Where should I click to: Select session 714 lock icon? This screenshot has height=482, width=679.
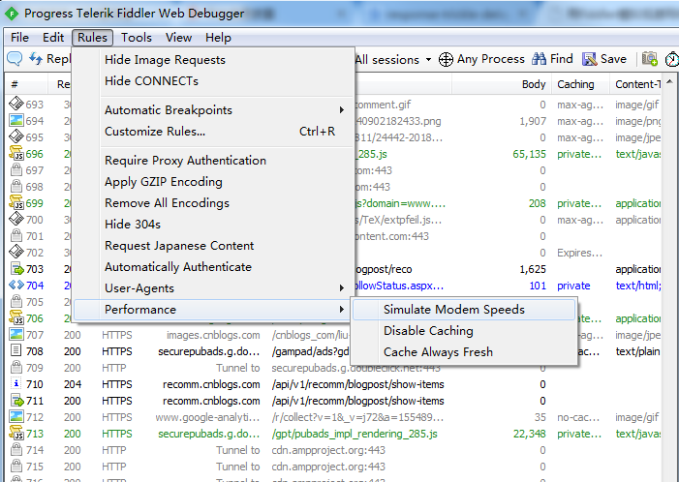tap(16, 449)
